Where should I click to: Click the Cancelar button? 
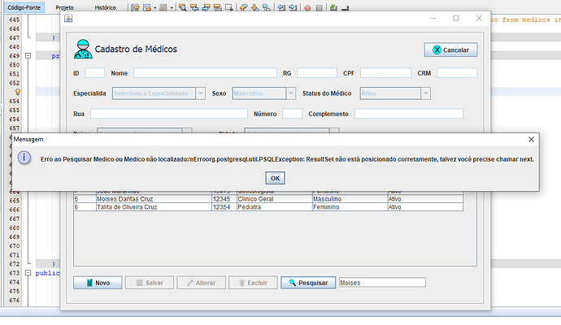tap(450, 50)
